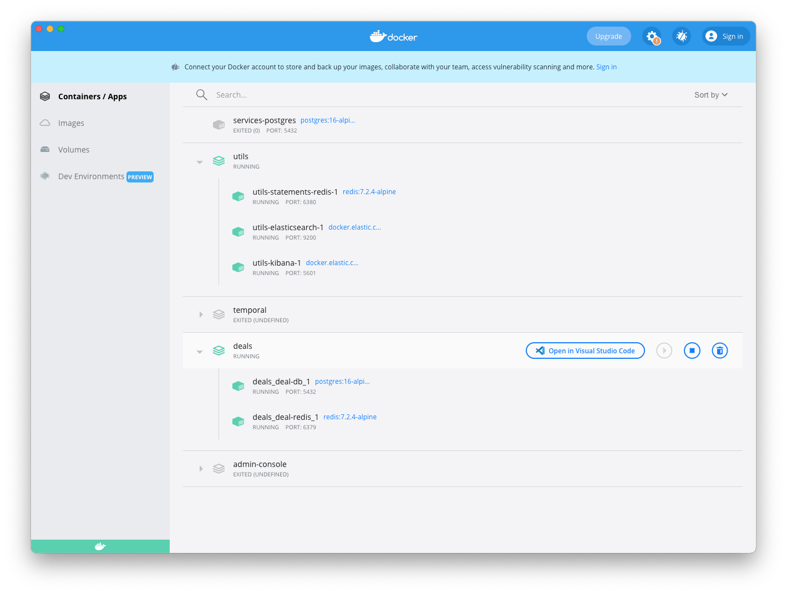Select utils-statements-redis-1 container name

295,192
